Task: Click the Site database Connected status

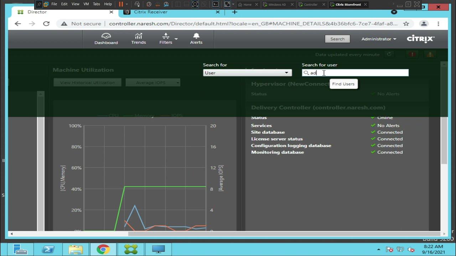Action: (387, 132)
